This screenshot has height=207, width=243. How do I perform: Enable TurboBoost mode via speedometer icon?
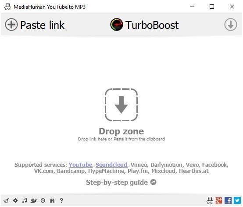[x=117, y=25]
